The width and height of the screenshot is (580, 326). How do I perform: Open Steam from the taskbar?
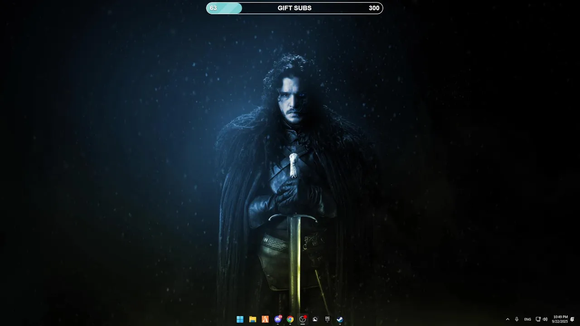point(340,319)
